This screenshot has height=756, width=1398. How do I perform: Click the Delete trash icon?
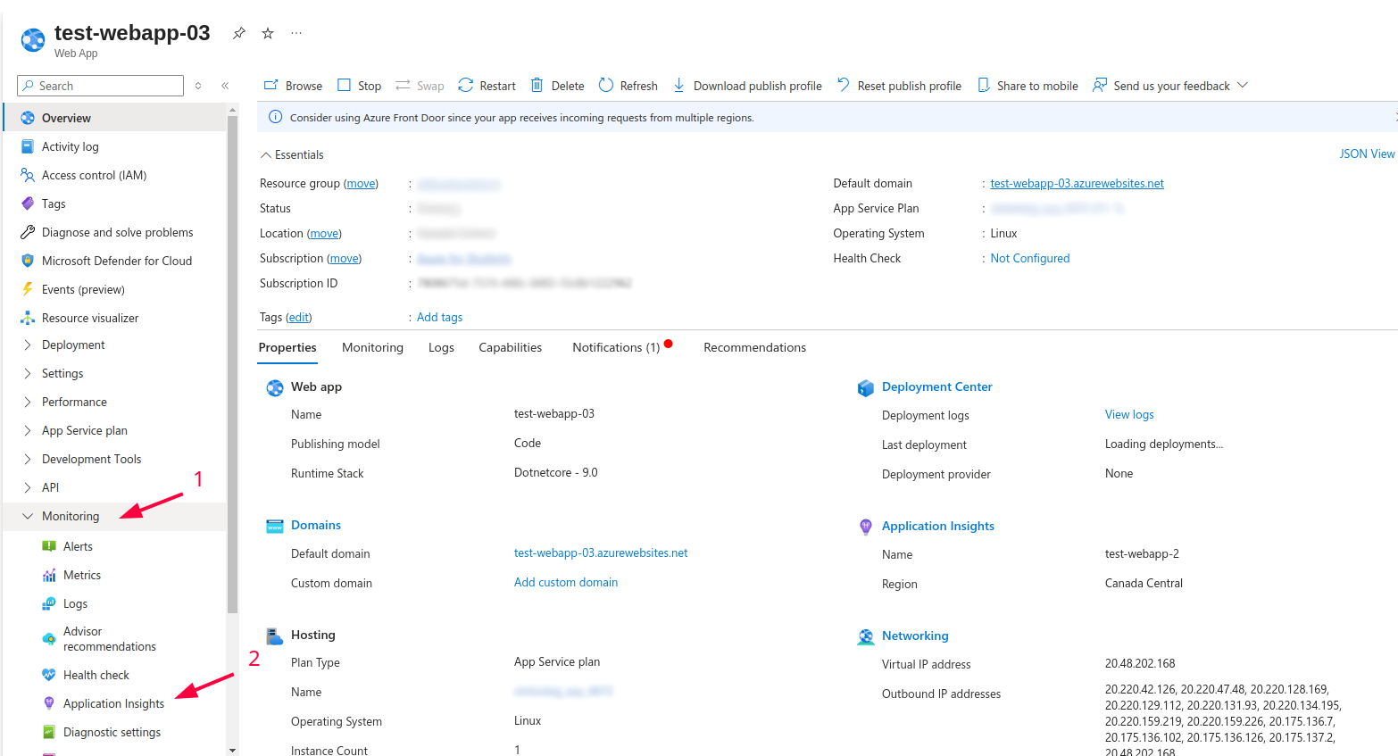537,86
